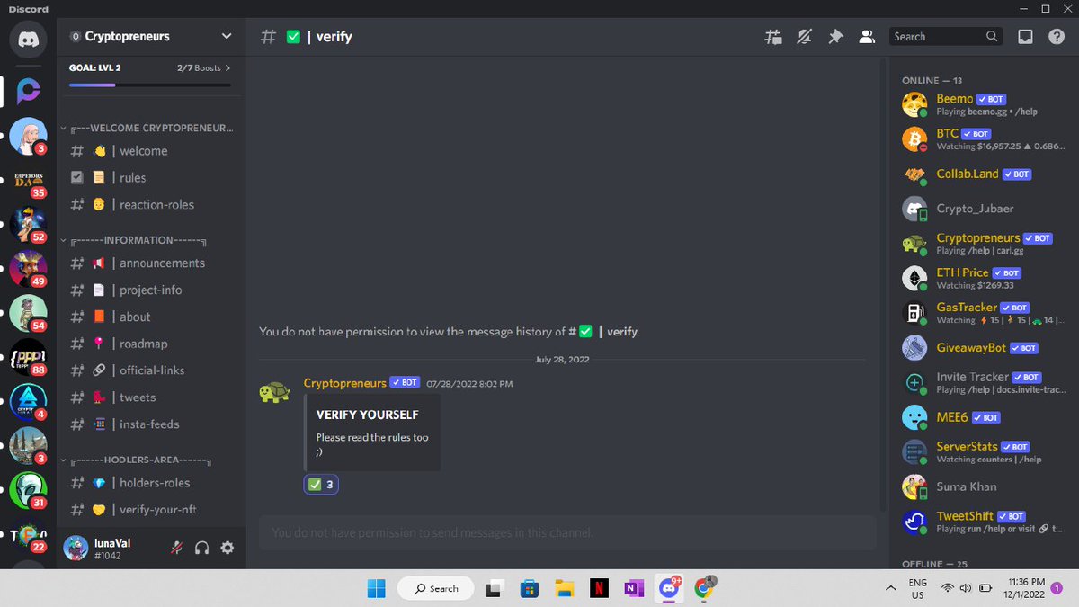1079x607 pixels.
Task: Select server icon with 35 notification badge
Action: [x=28, y=180]
